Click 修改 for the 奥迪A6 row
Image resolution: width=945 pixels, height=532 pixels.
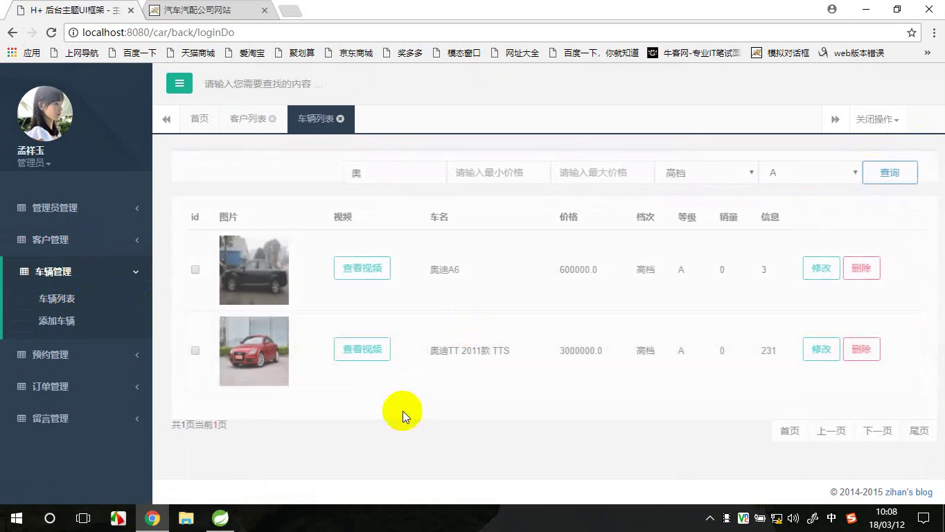pyautogui.click(x=822, y=268)
